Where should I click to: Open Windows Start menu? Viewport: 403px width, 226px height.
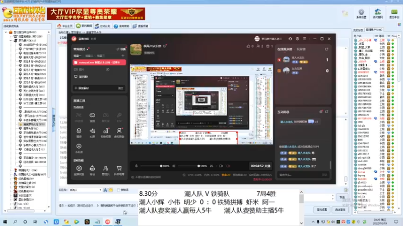5,222
